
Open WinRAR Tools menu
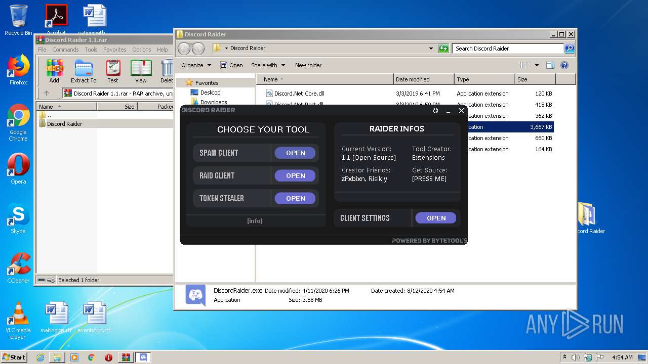click(x=91, y=50)
